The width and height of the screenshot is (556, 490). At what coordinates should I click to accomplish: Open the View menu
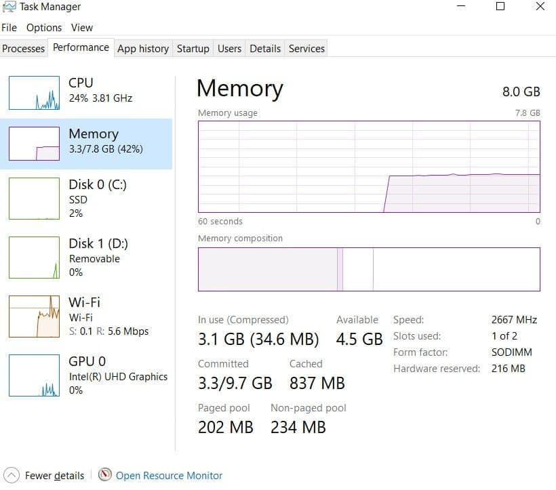point(82,28)
